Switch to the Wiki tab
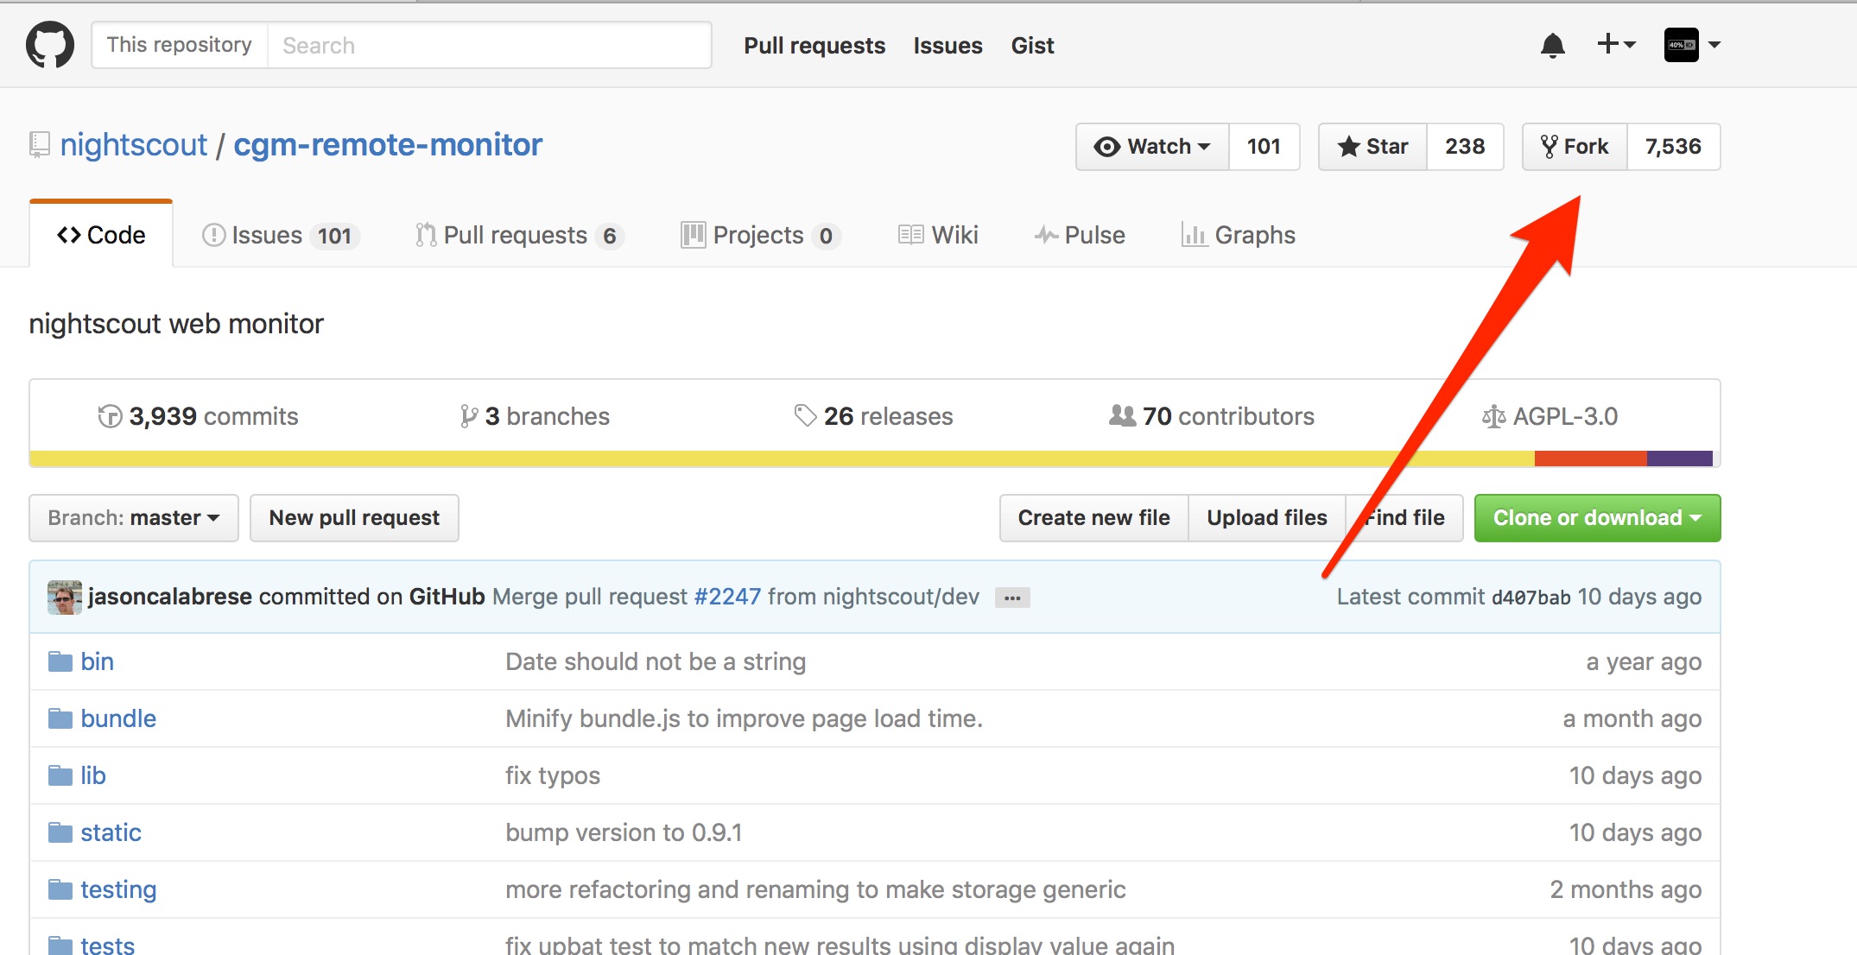 point(938,235)
